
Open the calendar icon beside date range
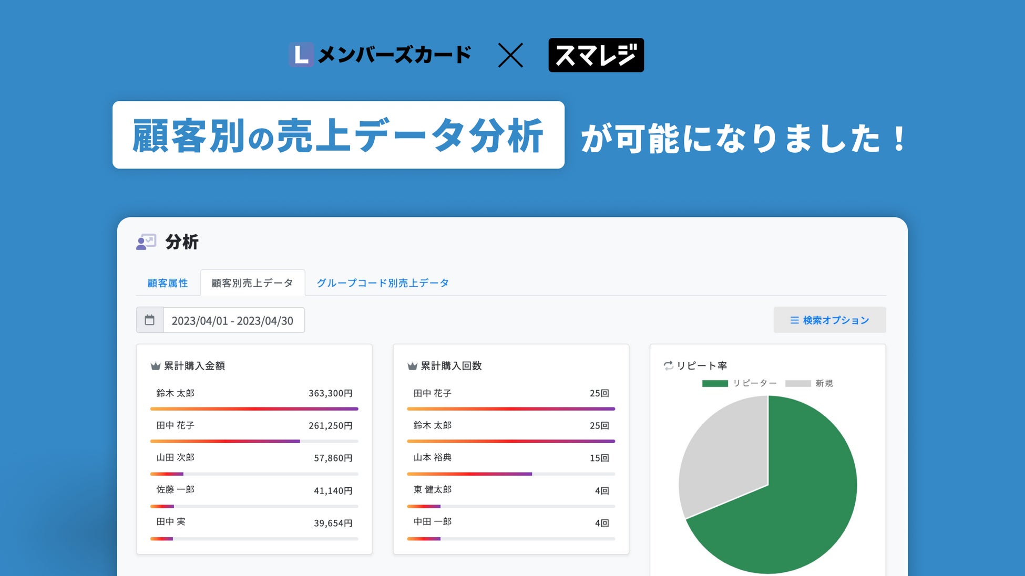[150, 320]
